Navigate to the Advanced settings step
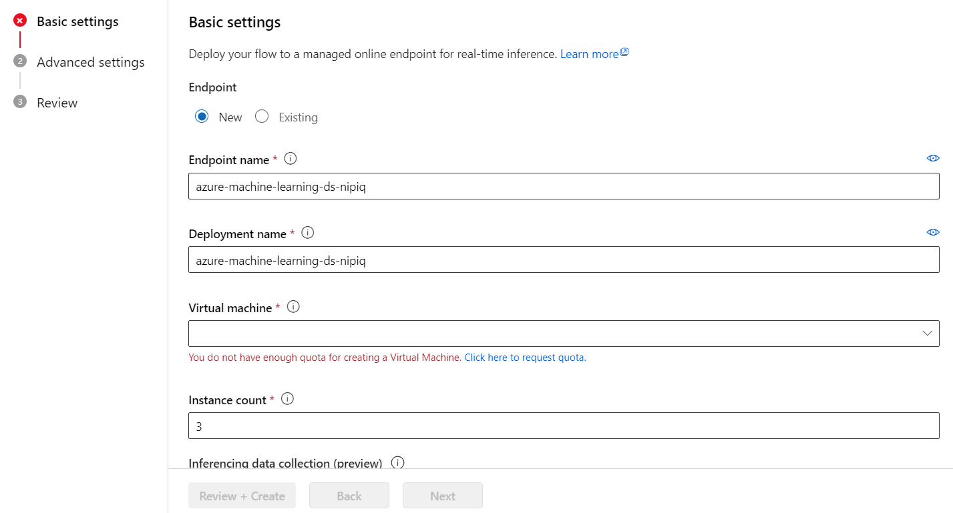Viewport: 953px width, 513px height. 90,61
